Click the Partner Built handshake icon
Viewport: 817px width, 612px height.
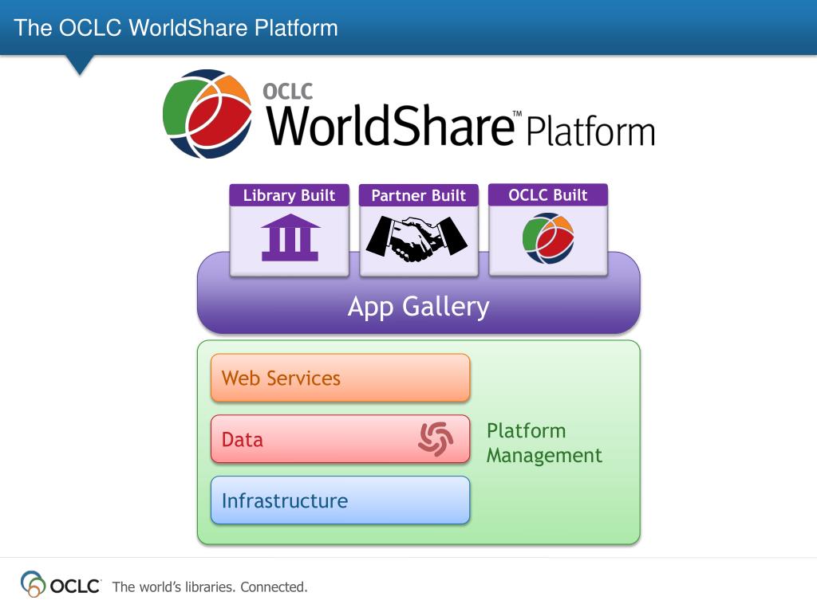[417, 239]
